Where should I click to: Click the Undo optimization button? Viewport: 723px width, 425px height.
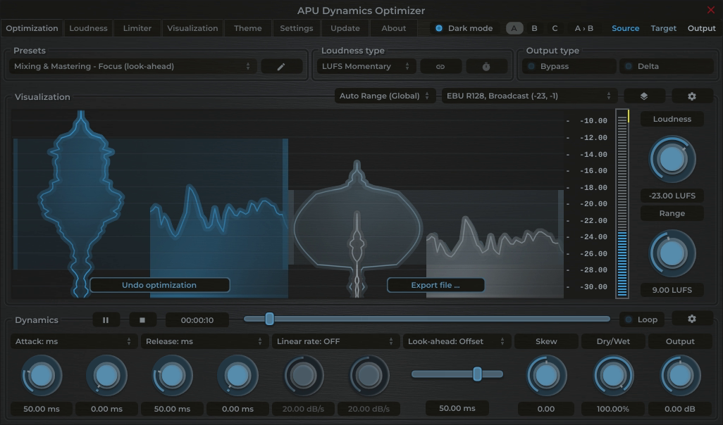[x=160, y=284]
